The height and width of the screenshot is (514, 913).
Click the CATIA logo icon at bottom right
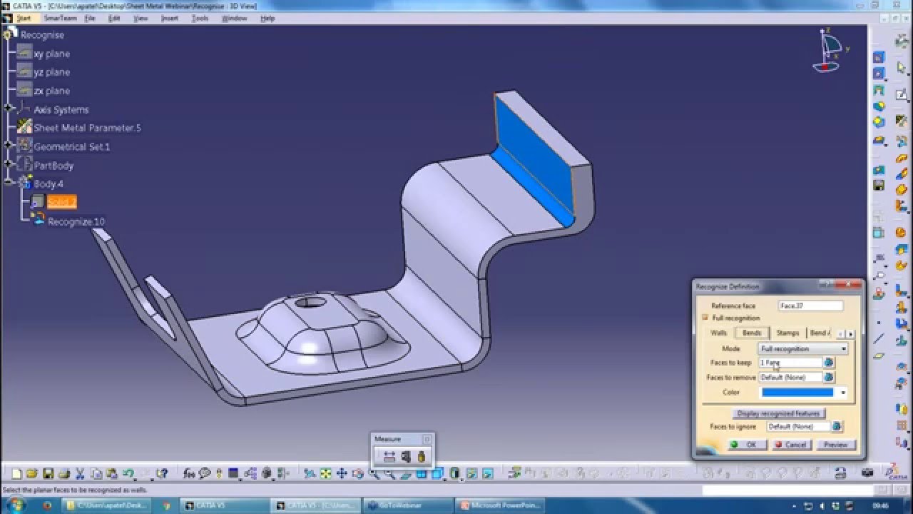(x=894, y=473)
